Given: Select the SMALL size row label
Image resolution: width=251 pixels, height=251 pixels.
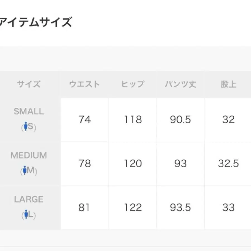Looking at the screenshot, I should coord(29,111).
